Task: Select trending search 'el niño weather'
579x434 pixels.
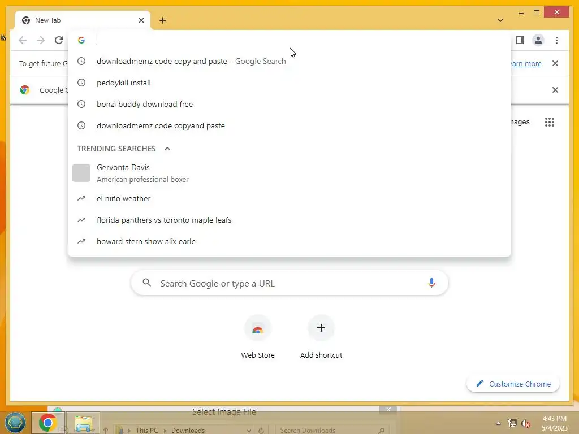Action: point(289,198)
